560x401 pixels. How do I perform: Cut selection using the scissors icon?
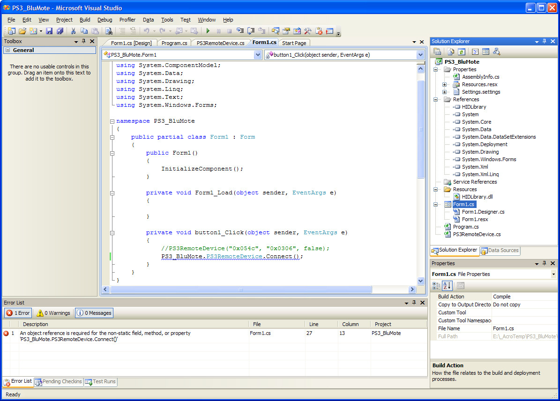73,31
